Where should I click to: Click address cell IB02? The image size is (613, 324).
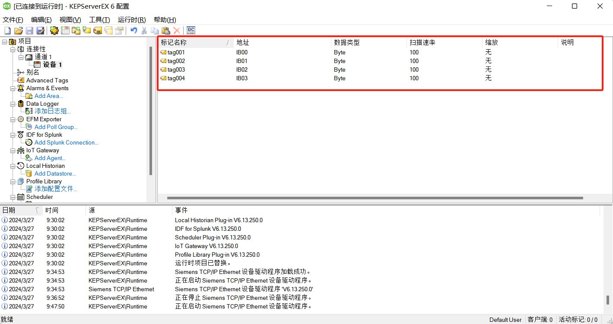[242, 69]
